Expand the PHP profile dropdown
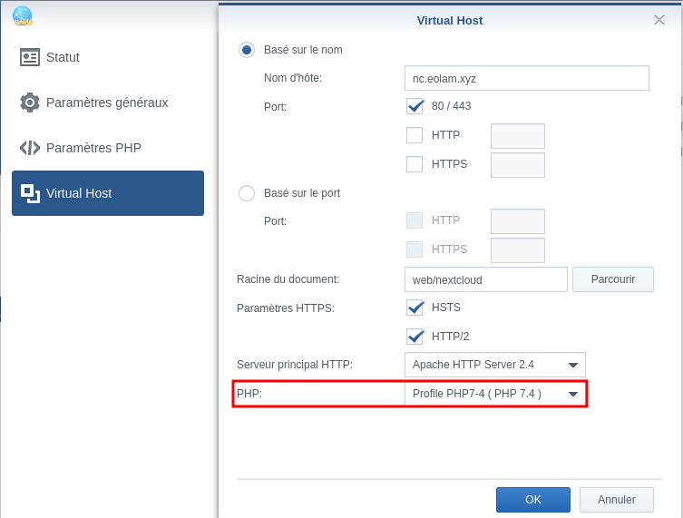Image resolution: width=683 pixels, height=518 pixels. (x=494, y=394)
